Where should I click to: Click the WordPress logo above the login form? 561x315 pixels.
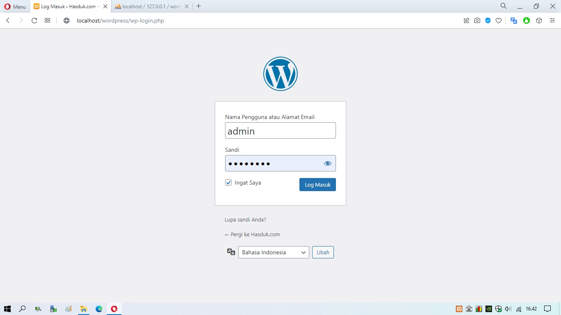(x=280, y=74)
